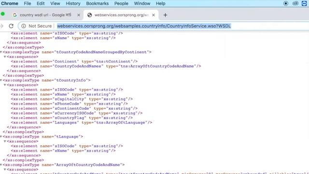Screen dimensions: 309x174
Task: Click the green window maximize button
Action: 3,14
